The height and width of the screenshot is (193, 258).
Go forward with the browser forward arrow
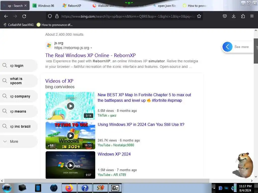tap(15, 16)
